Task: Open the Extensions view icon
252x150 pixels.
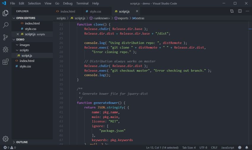Action: coord(5,62)
